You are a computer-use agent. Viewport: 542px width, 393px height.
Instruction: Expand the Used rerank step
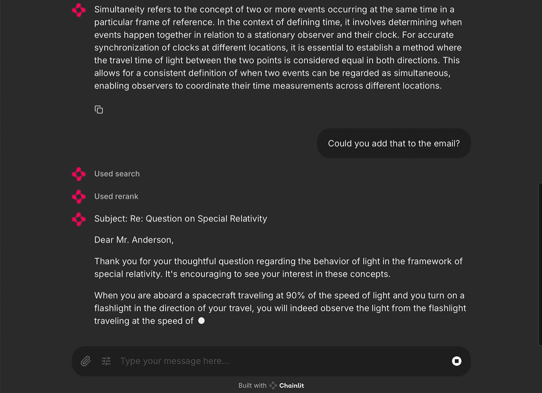(x=116, y=196)
